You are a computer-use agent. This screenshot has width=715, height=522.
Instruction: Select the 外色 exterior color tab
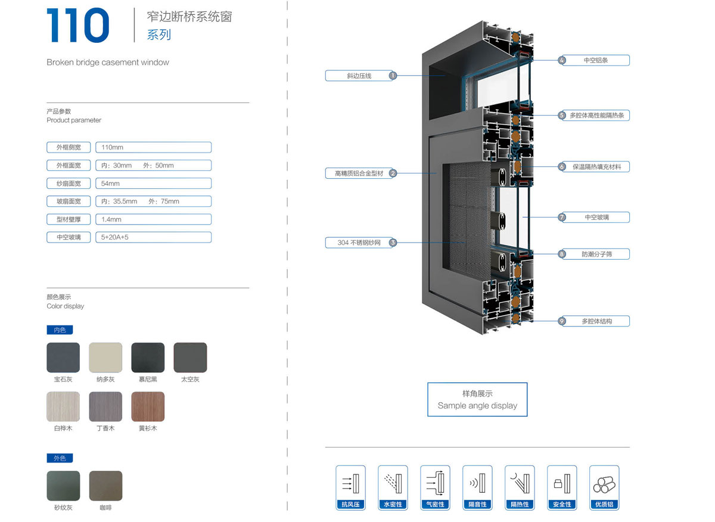pos(60,458)
